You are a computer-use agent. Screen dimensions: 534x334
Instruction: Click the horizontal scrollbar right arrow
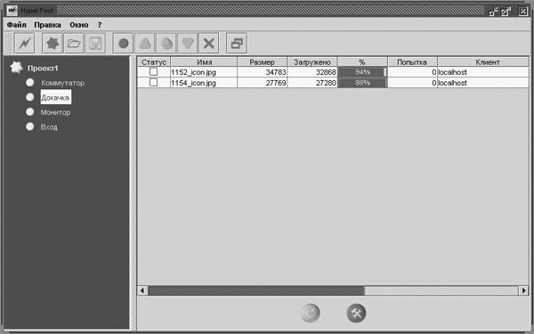click(x=524, y=290)
